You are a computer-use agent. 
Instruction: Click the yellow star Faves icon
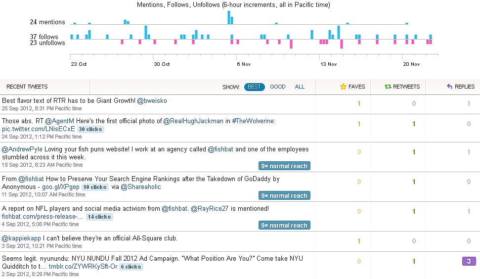[x=343, y=87]
